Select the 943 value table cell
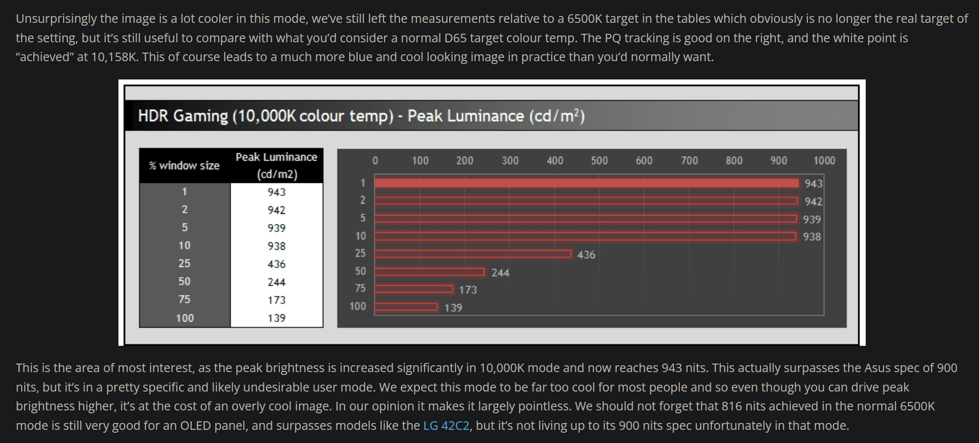979x443 pixels. (276, 192)
